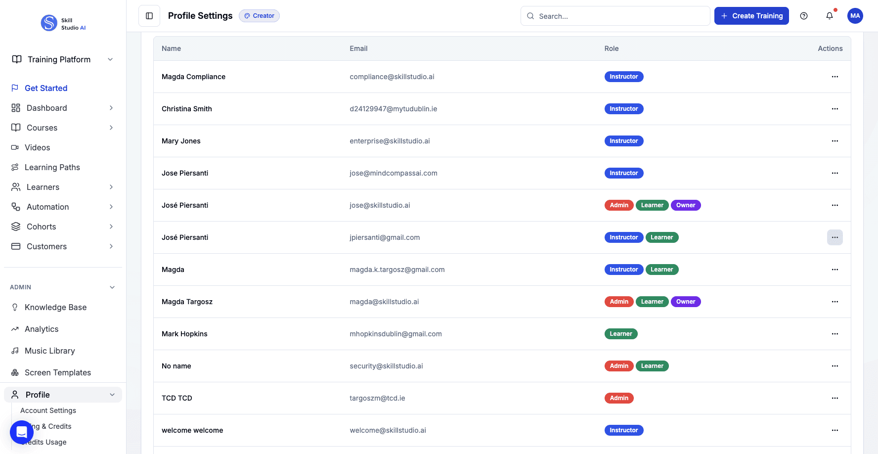Click the Analytics icon in the sidebar
This screenshot has width=878, height=454.
tap(15, 329)
